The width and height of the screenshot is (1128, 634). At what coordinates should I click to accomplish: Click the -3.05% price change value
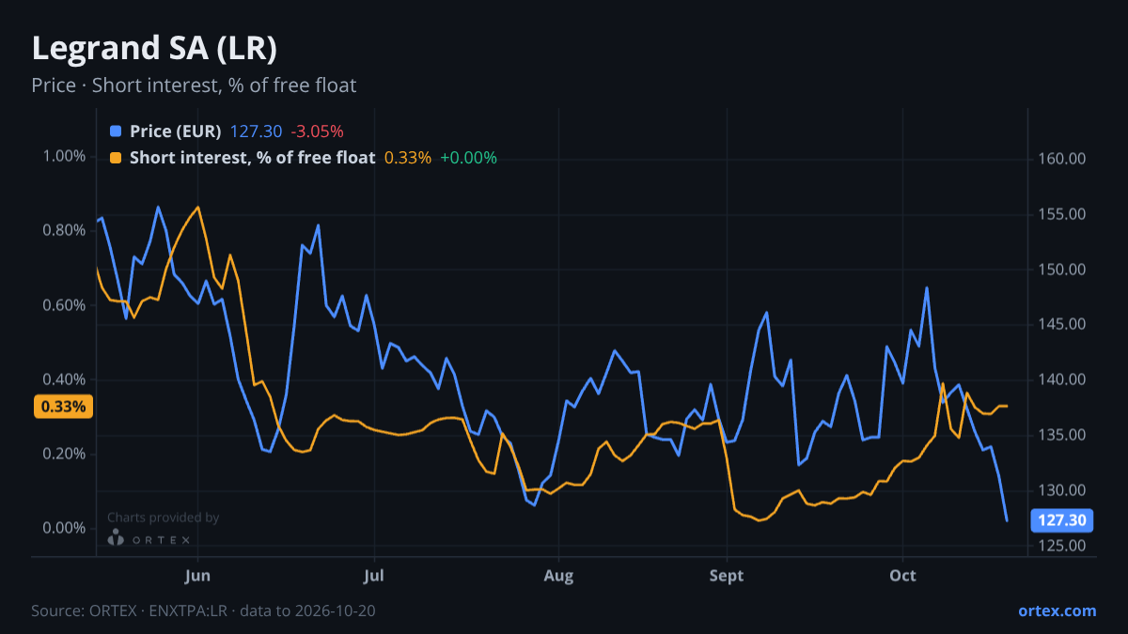tap(317, 131)
